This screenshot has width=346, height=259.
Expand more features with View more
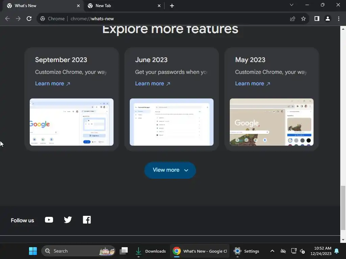[170, 170]
